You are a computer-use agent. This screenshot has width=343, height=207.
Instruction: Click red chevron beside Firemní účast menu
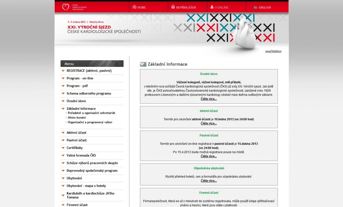pos(63,205)
